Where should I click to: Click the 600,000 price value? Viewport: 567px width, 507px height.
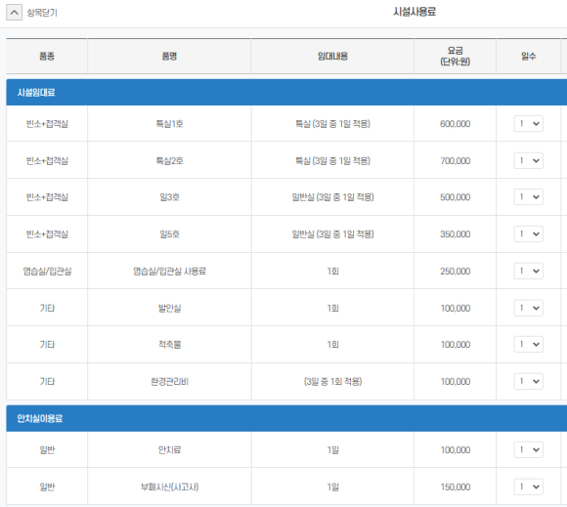tap(455, 124)
